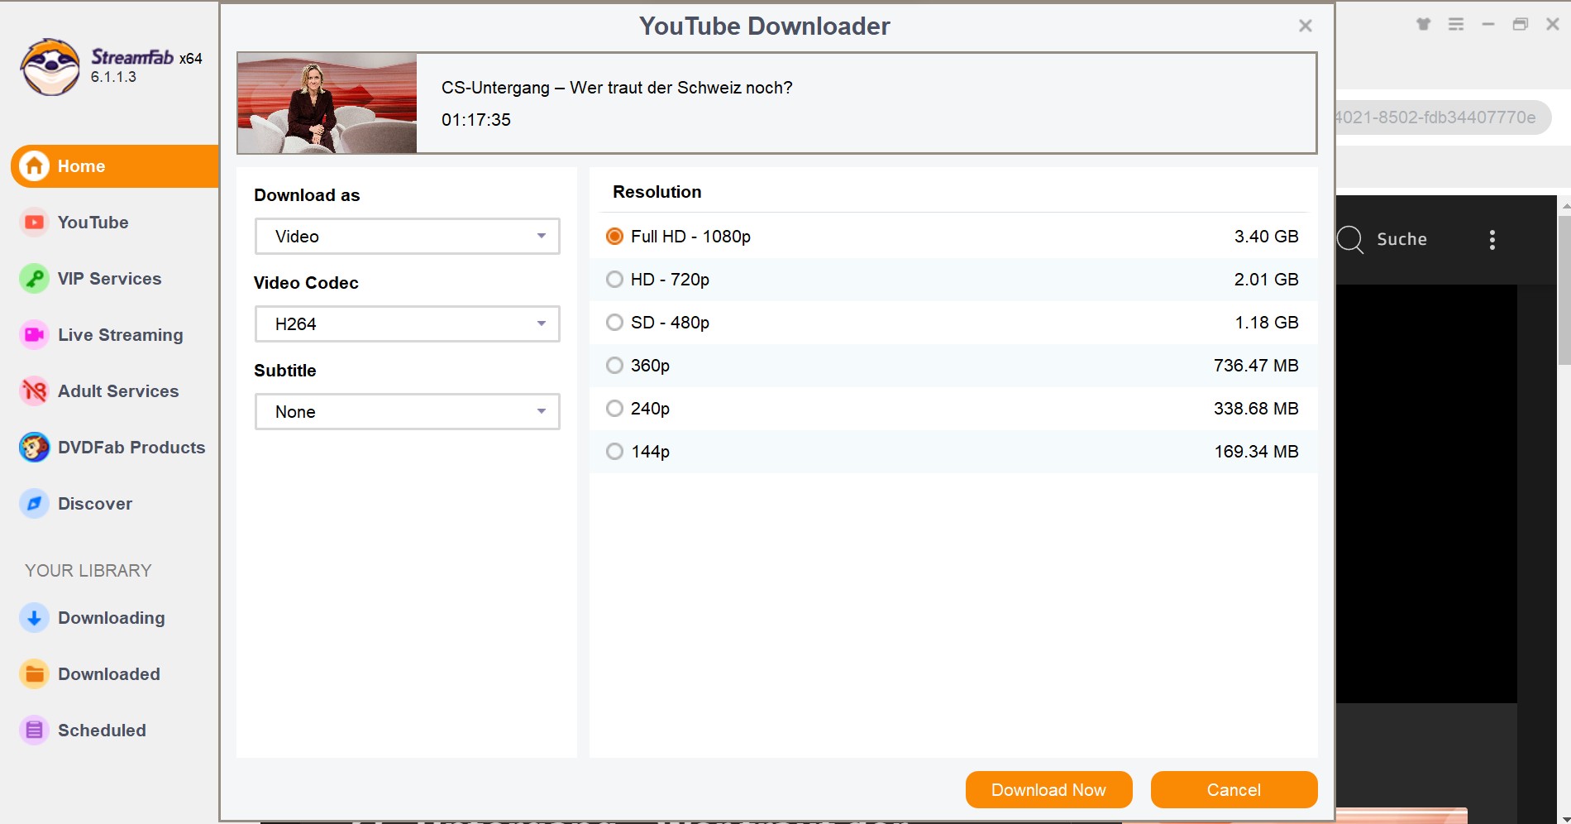
Task: Click the 01:17:35 duration text
Action: (x=476, y=120)
